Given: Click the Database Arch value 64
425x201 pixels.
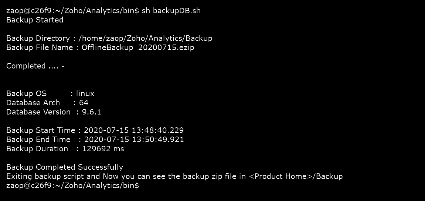Looking at the screenshot, I should (84, 103).
